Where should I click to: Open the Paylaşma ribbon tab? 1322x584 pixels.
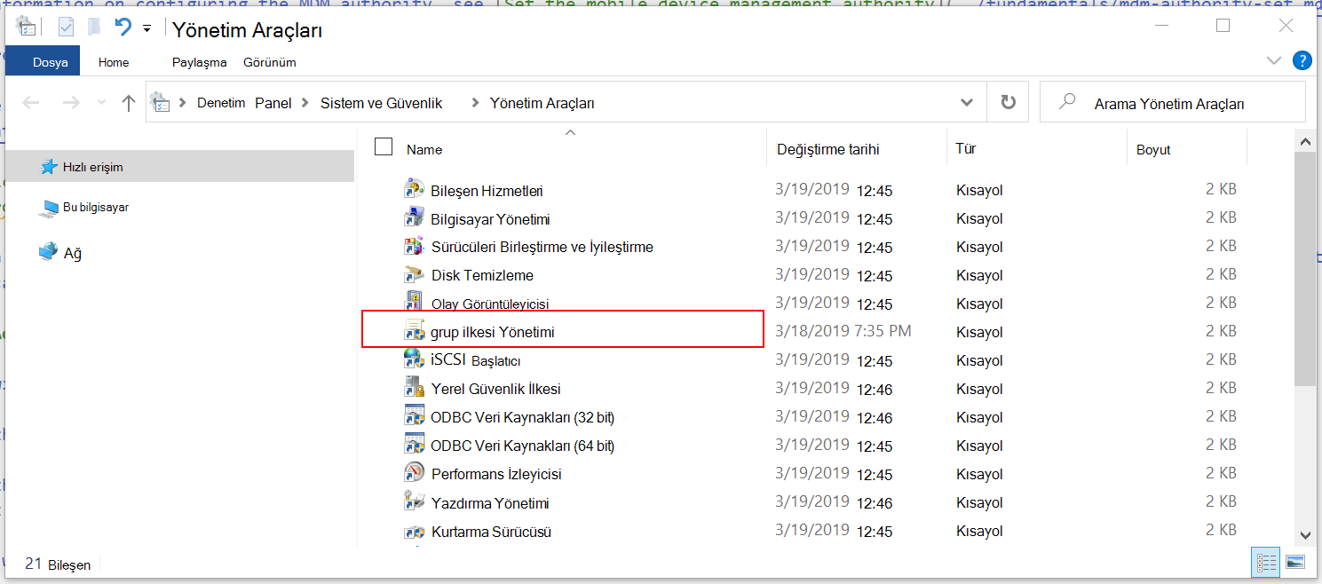click(x=199, y=62)
